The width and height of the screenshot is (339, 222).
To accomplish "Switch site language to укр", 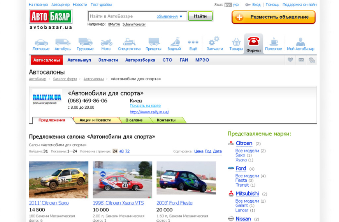I will (236, 5).
